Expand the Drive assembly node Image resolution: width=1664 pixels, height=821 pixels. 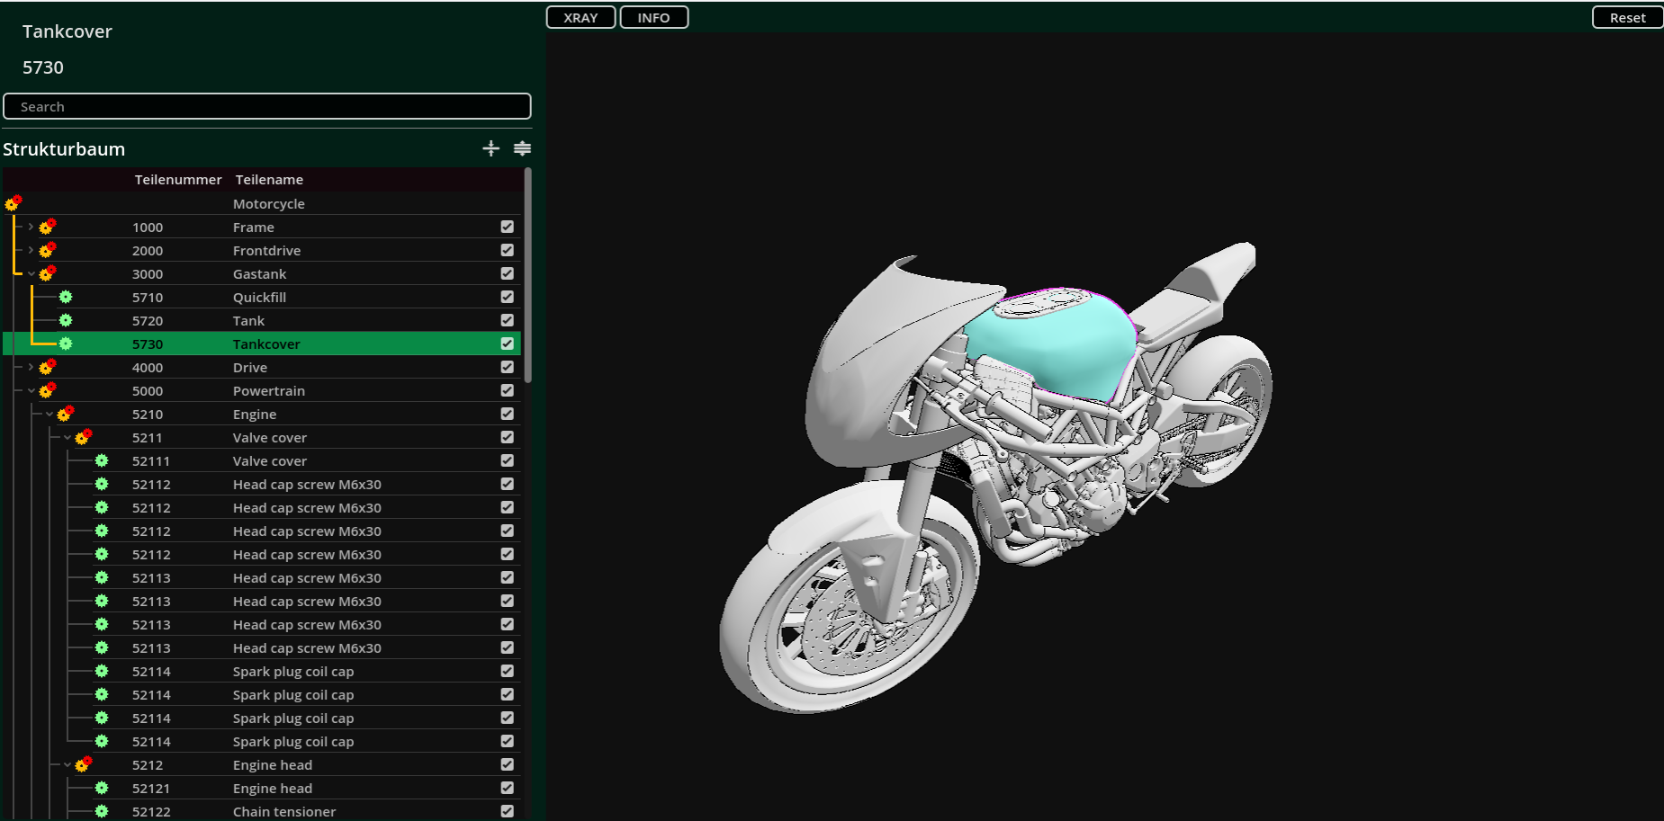click(x=31, y=367)
